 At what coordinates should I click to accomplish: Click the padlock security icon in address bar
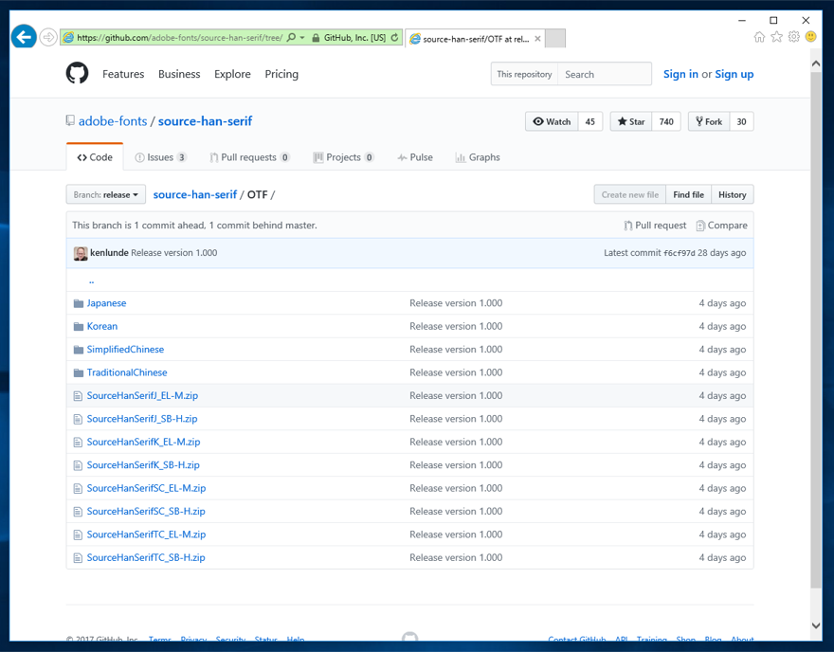(316, 38)
